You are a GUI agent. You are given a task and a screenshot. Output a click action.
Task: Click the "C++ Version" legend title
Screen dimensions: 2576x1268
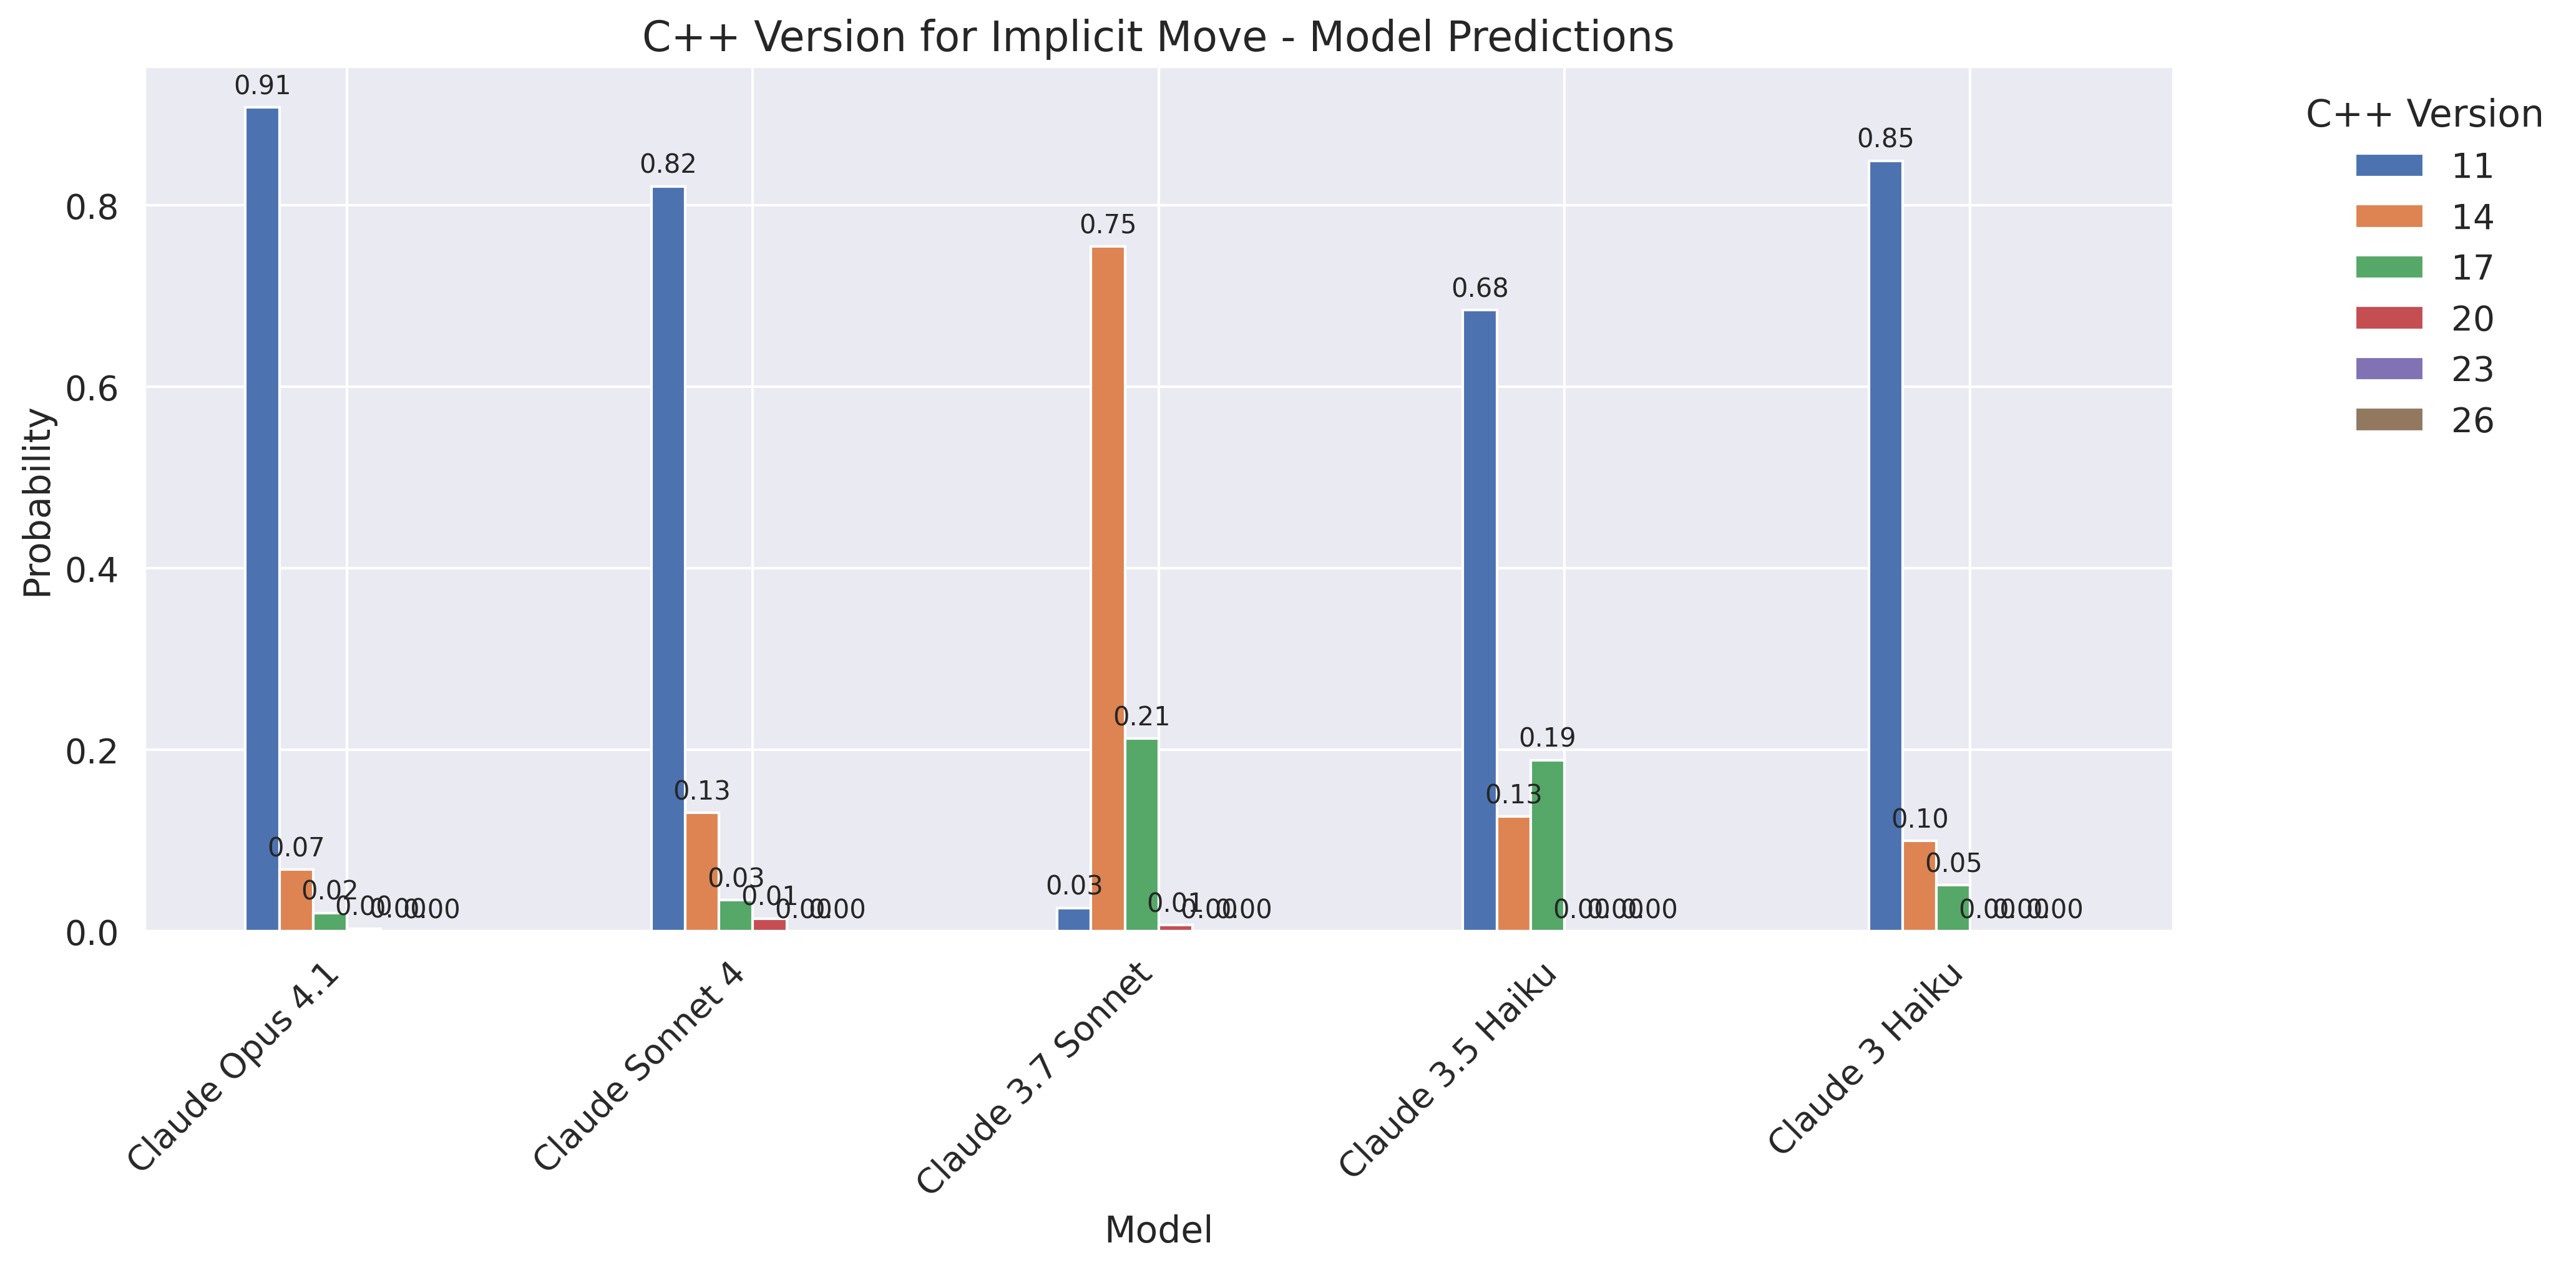tap(2423, 114)
